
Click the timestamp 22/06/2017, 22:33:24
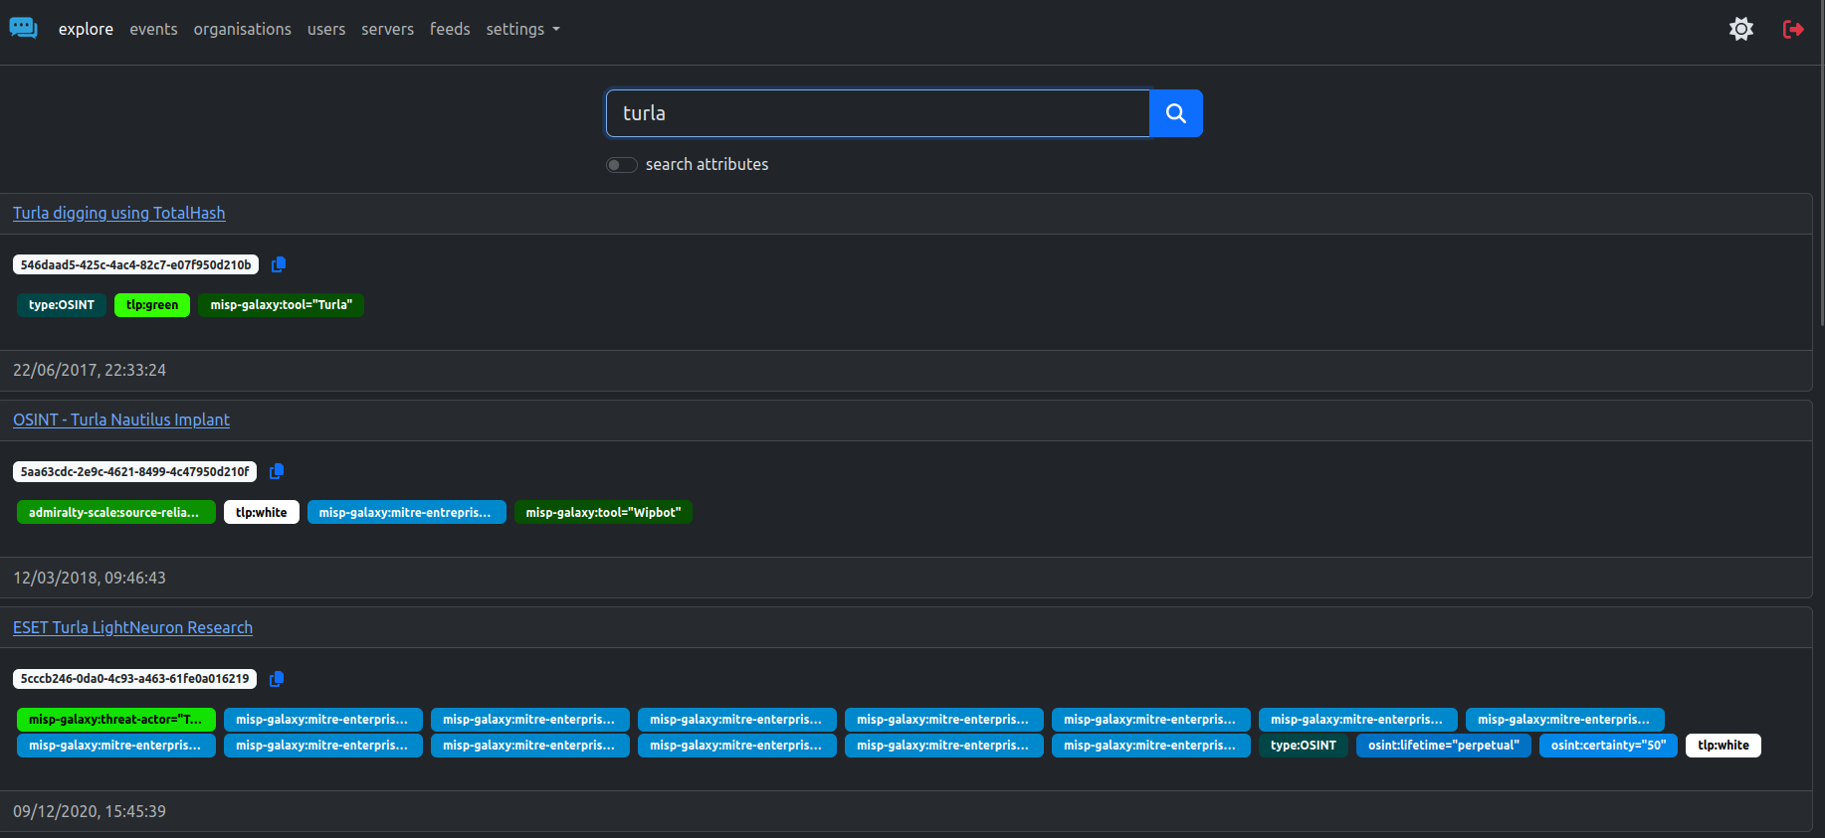coord(90,370)
